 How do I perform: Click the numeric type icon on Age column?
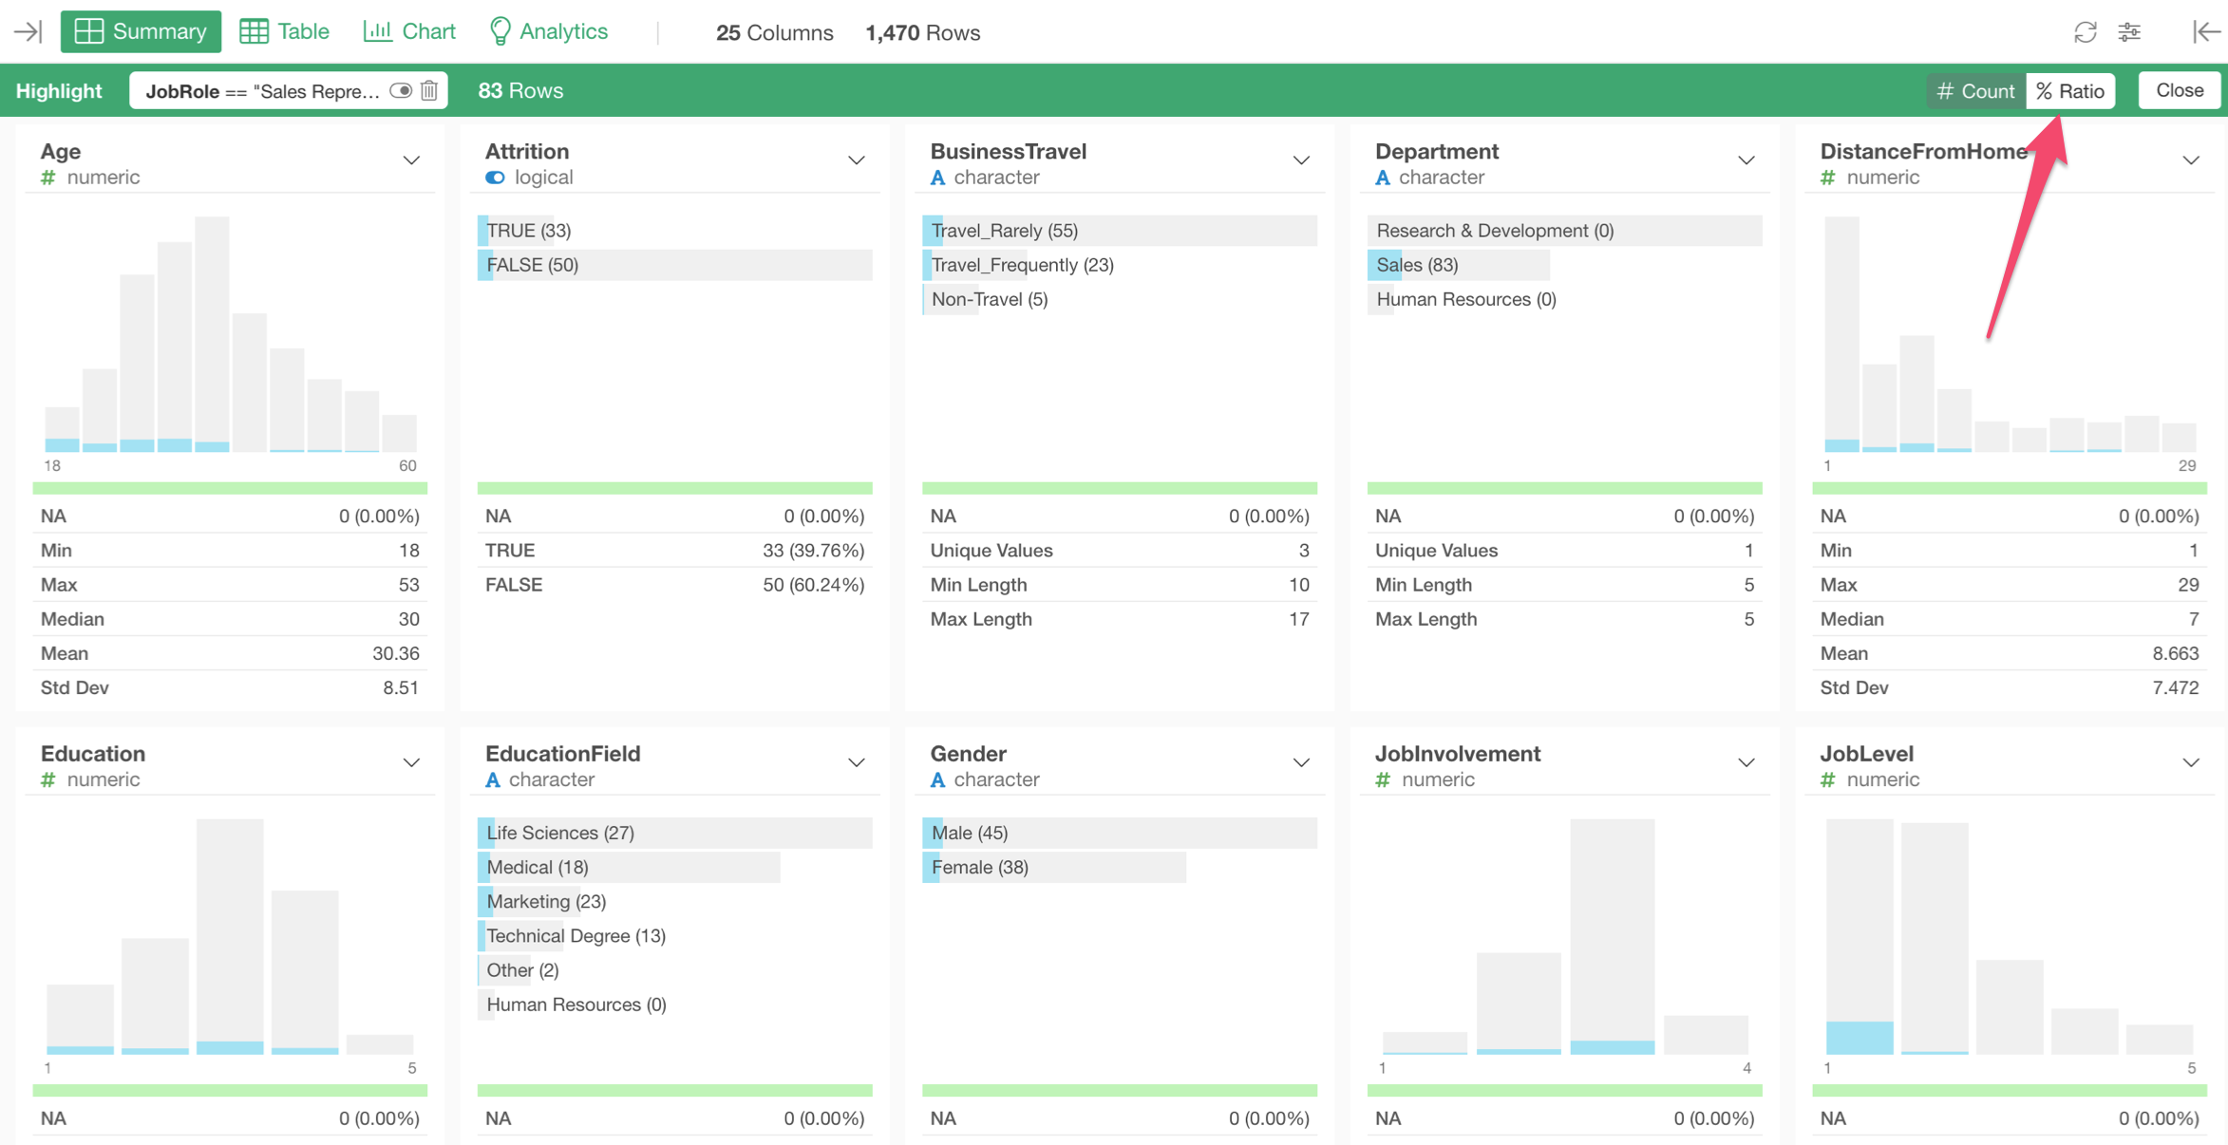pos(47,178)
